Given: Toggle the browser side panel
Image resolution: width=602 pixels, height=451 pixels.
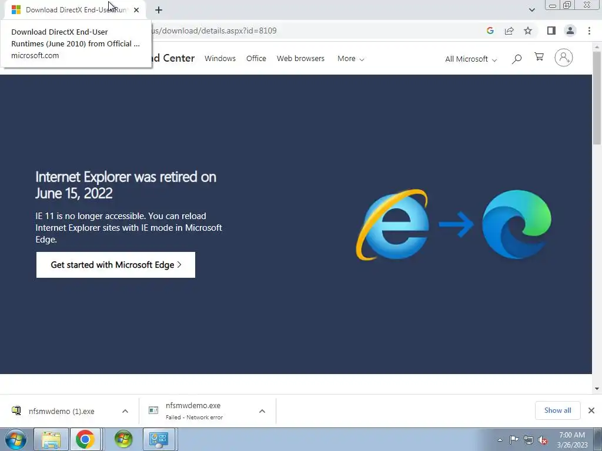Looking at the screenshot, I should click(x=551, y=31).
